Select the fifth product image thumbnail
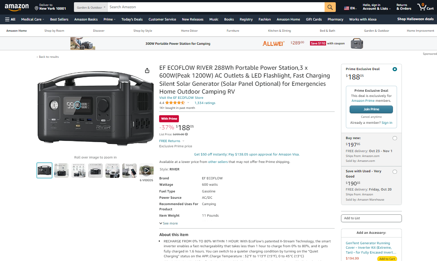The width and height of the screenshot is (437, 261). pos(112,170)
